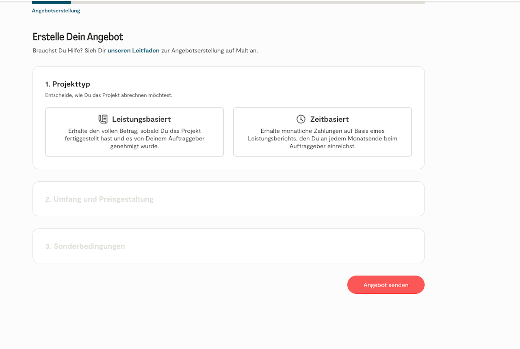This screenshot has height=349, width=520.
Task: Click the words zur Angebotserstellung auf Malt an
Action: (x=214, y=51)
